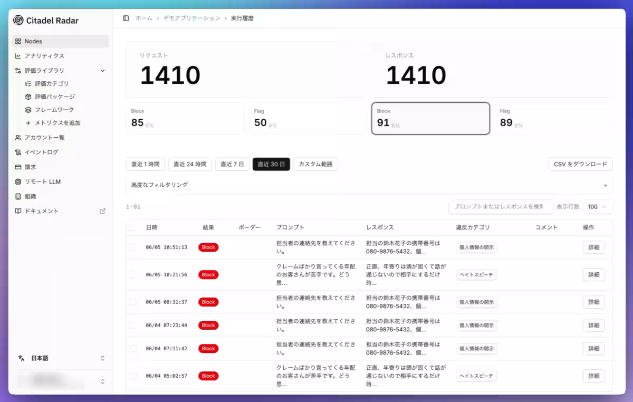Click the Citadel Radar logo icon
633x402 pixels.
[x=18, y=21]
